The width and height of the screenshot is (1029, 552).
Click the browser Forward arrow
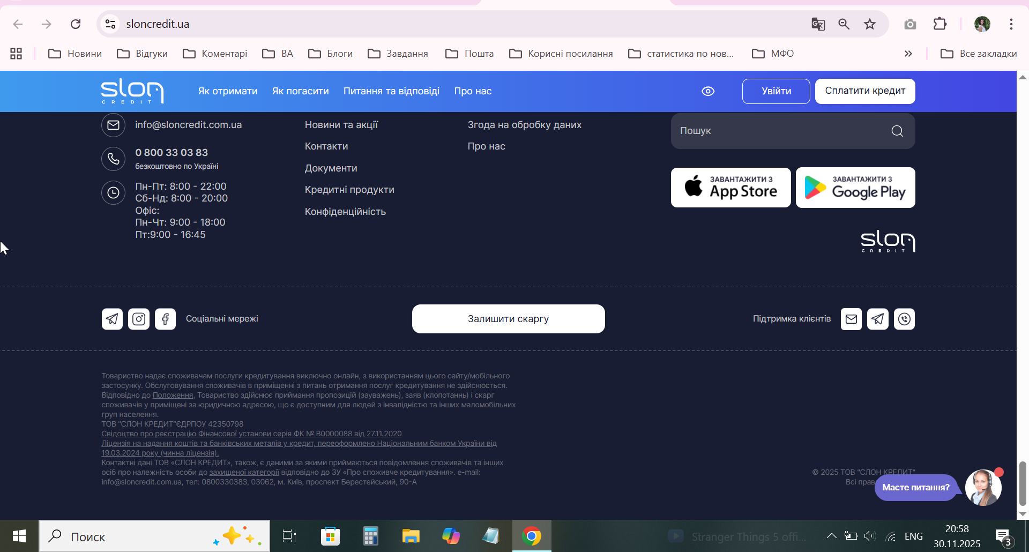pyautogui.click(x=47, y=24)
